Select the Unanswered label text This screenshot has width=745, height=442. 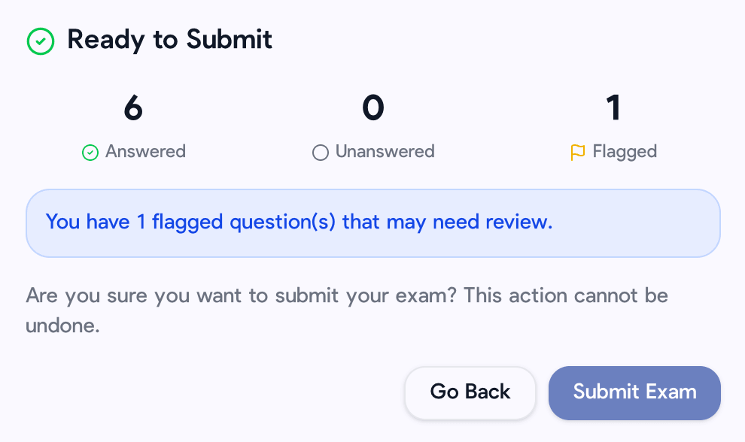click(385, 152)
